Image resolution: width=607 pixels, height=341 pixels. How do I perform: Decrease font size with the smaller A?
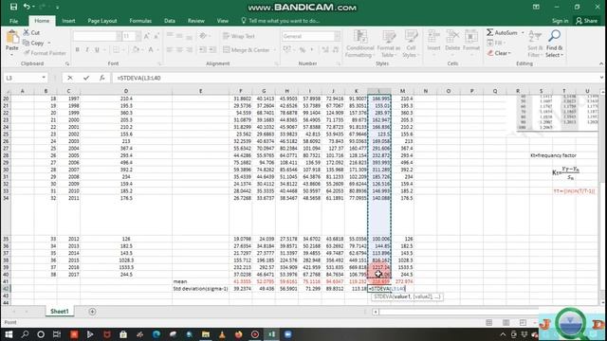pos(156,36)
